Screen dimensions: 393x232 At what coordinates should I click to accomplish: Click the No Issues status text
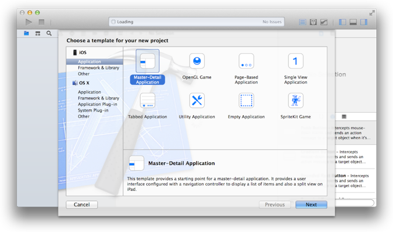point(272,22)
